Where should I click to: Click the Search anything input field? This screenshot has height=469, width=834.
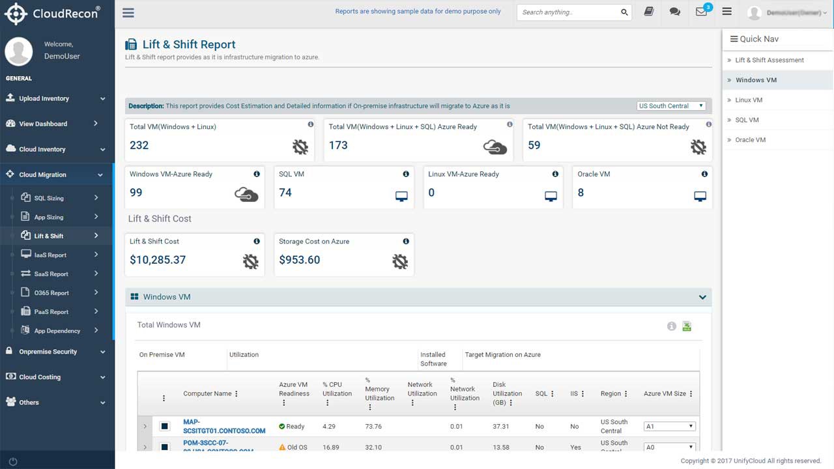568,12
